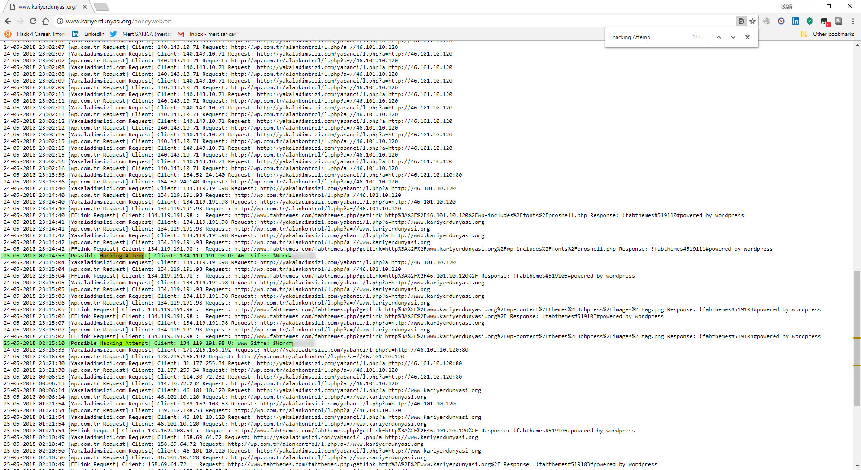861x470 pixels.
Task: Open the red blocker extension icon
Action: click(781, 21)
